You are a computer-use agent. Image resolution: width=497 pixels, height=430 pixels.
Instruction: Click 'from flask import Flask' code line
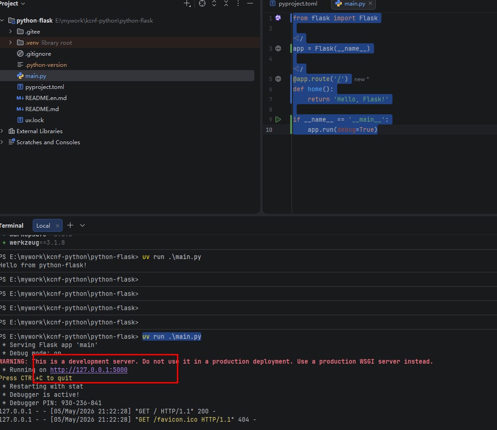click(335, 18)
